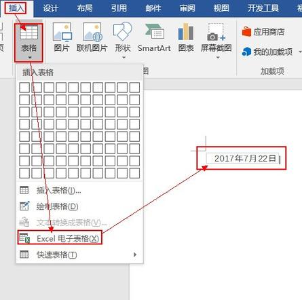
Task: Switch to the 设计 tab
Action: [51, 8]
